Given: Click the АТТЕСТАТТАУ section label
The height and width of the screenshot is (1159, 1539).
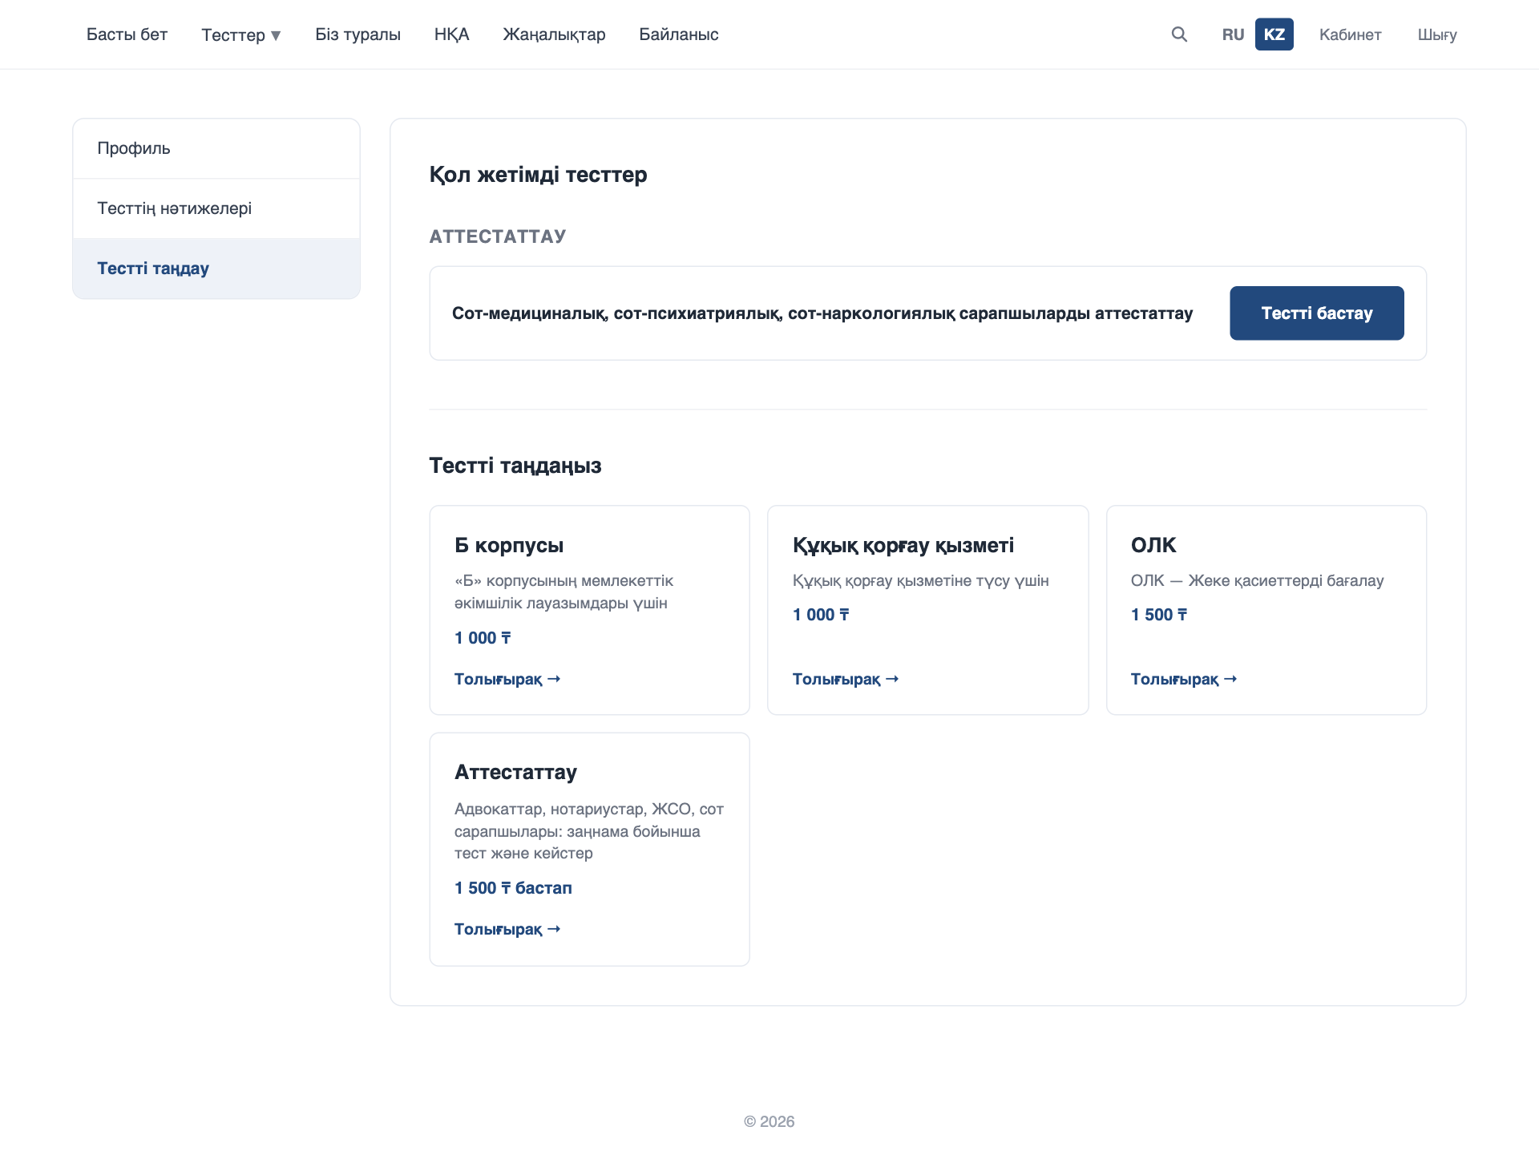Looking at the screenshot, I should tap(497, 236).
